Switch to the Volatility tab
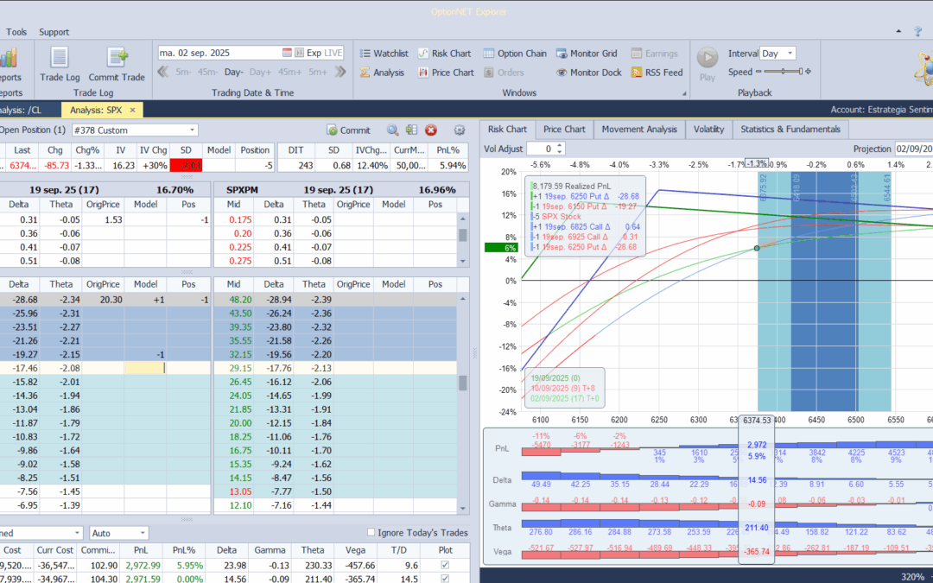Screen dimensions: 933x583 point(708,129)
